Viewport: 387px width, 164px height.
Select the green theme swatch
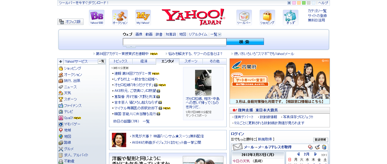click(x=304, y=3)
